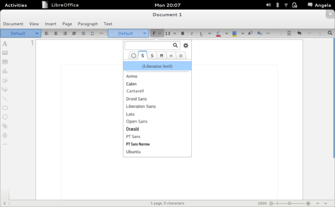Open the Document menu
Screen dimensions: 335x207
click(13, 24)
